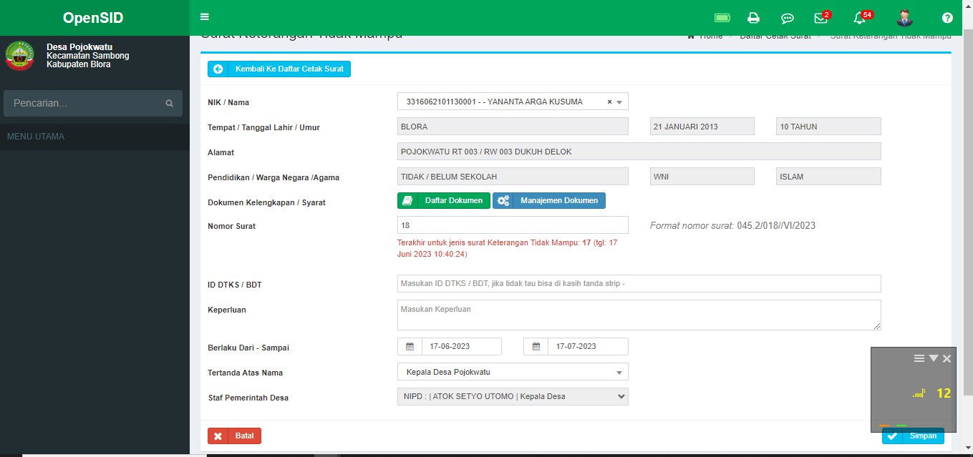Collapse the floating overlay via its arrow

[933, 358]
